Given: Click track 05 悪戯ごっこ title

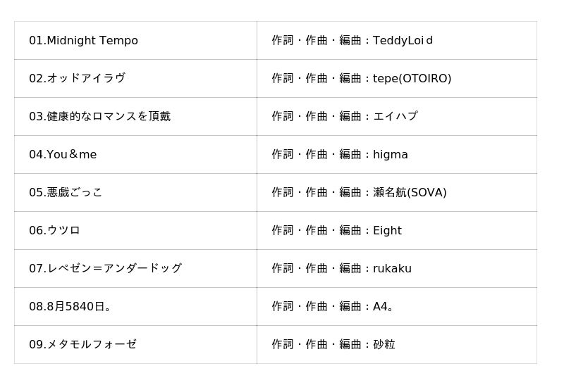Looking at the screenshot, I should click(66, 193).
